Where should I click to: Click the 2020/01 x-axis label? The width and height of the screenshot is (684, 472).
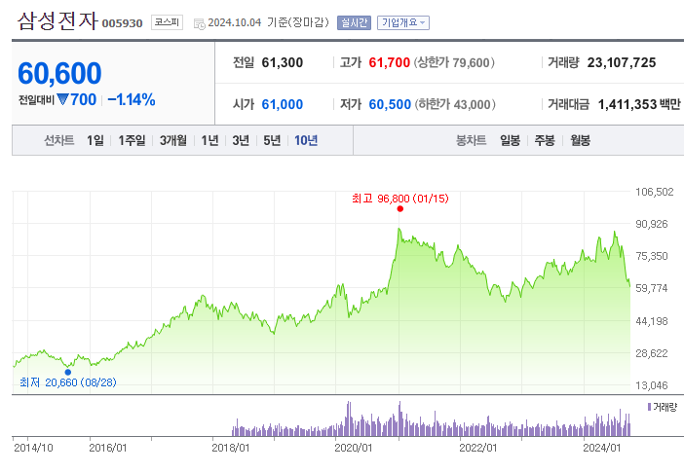click(x=354, y=448)
